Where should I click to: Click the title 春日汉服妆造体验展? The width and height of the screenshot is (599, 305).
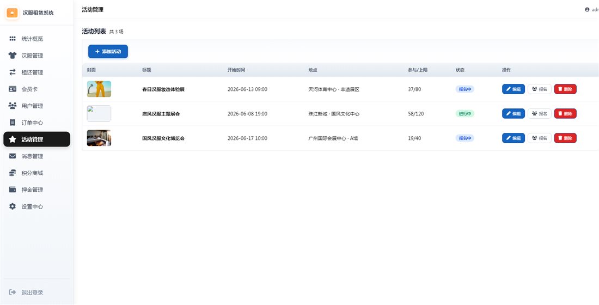tap(163, 89)
